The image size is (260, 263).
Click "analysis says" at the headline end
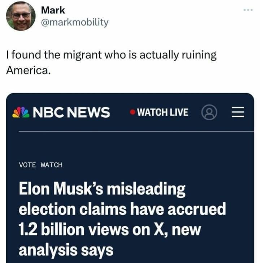[x=66, y=249]
